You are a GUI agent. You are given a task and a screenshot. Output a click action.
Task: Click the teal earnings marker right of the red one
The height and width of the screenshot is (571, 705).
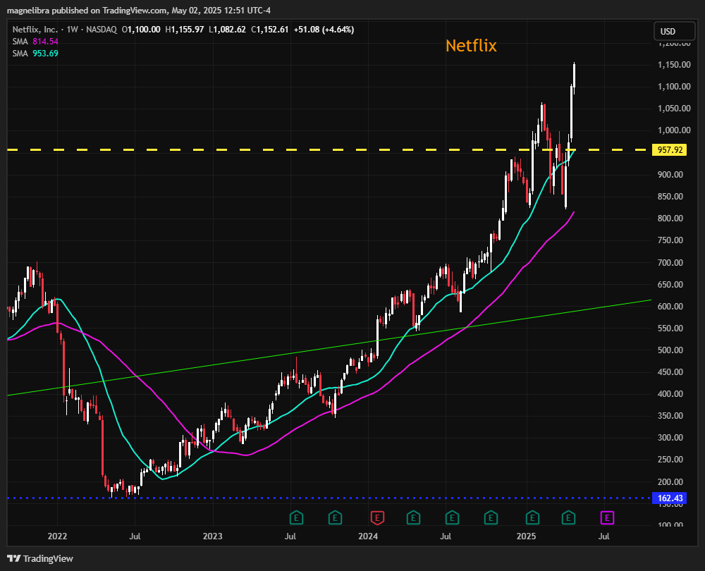pyautogui.click(x=413, y=518)
